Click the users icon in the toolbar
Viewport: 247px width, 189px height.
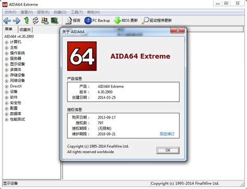tap(45, 20)
